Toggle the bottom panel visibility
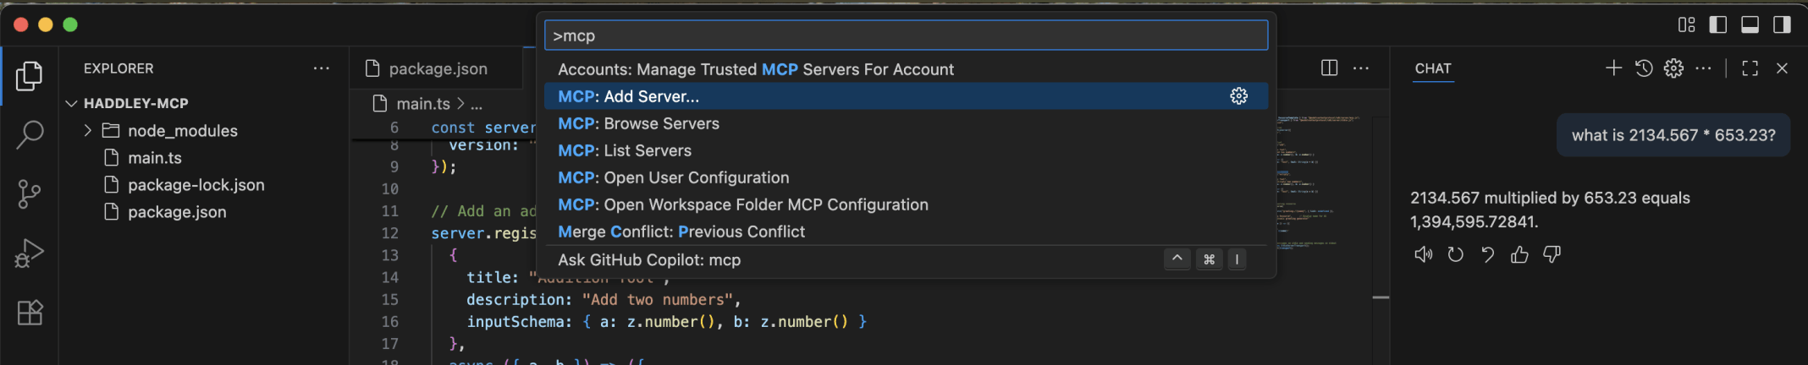The image size is (1808, 365). pyautogui.click(x=1750, y=25)
